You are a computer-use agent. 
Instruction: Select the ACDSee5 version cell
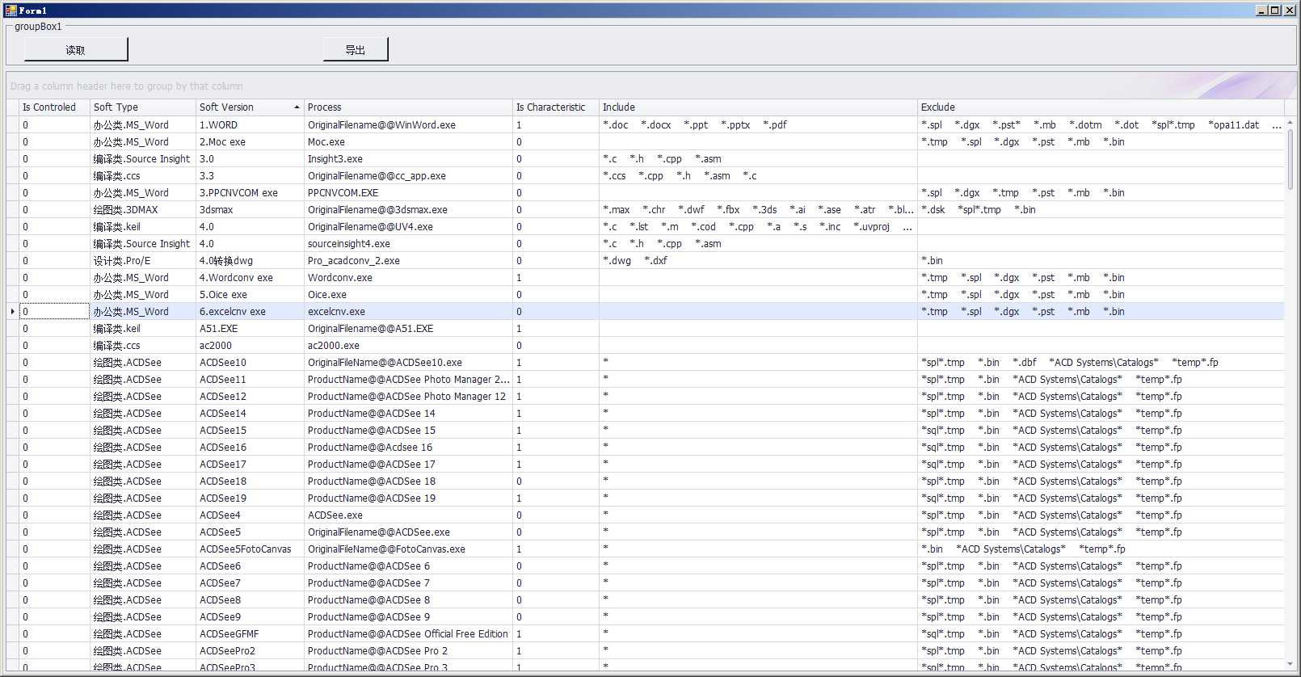point(250,532)
